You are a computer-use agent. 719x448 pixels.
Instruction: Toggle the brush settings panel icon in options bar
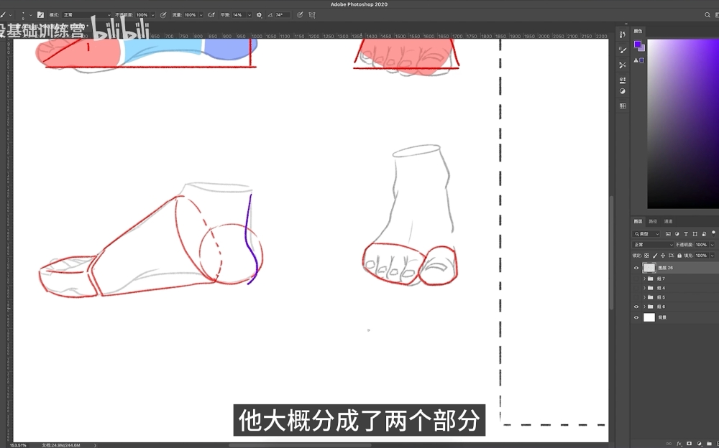click(40, 14)
